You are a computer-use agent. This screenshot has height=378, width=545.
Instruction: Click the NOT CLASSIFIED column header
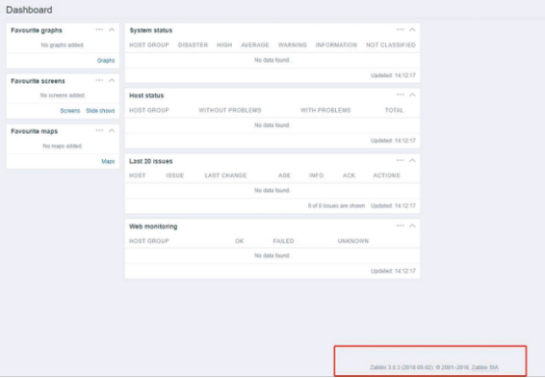click(391, 45)
